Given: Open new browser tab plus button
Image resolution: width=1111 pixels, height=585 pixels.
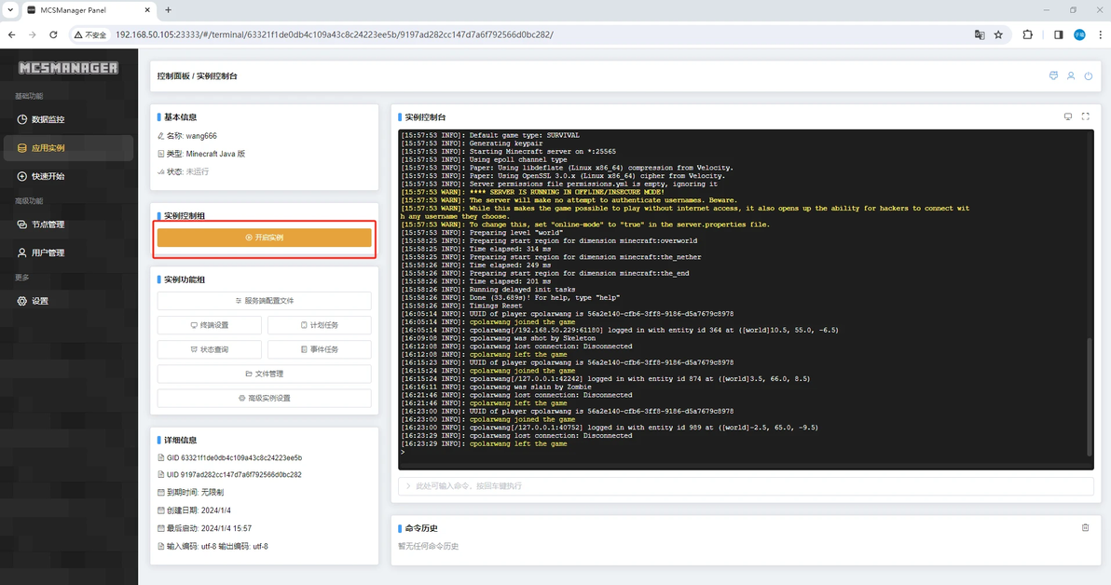Looking at the screenshot, I should pos(168,10).
